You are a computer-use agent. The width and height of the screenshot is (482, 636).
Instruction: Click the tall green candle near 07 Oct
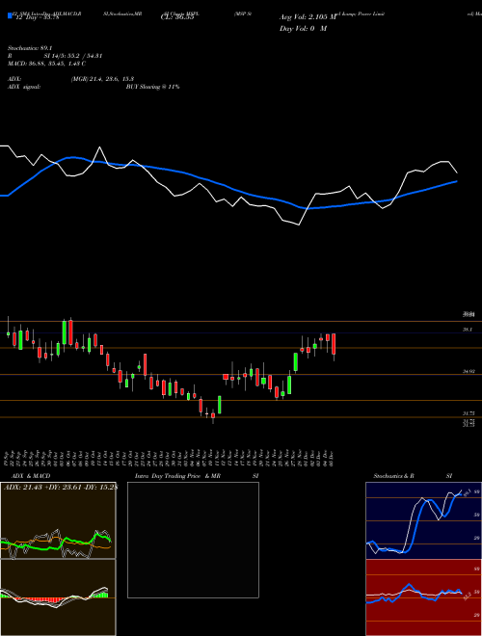(64, 332)
